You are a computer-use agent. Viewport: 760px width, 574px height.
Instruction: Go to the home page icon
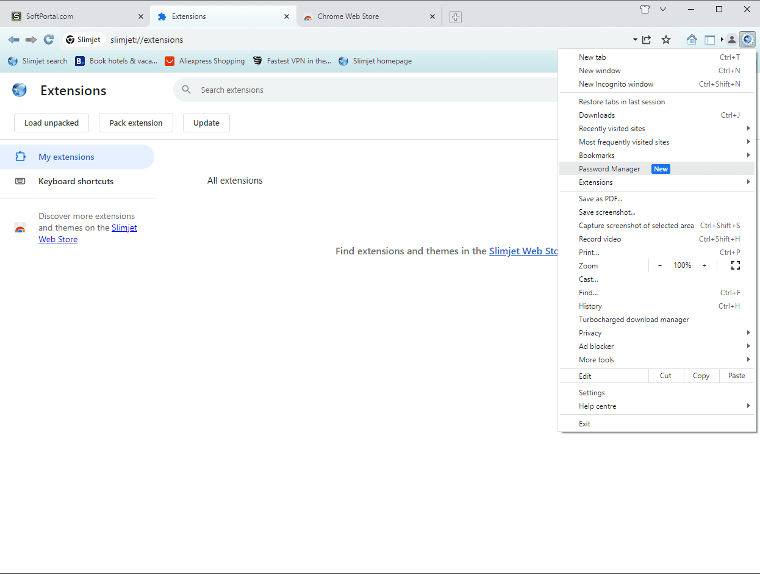(x=692, y=40)
